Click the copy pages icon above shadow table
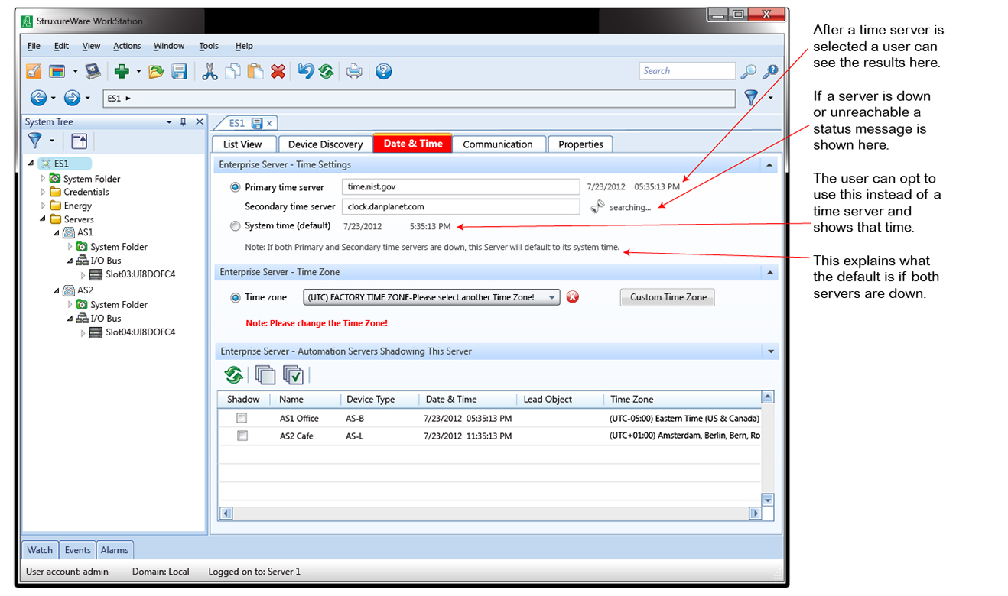Viewport: 1008px width, 596px height. [x=265, y=374]
